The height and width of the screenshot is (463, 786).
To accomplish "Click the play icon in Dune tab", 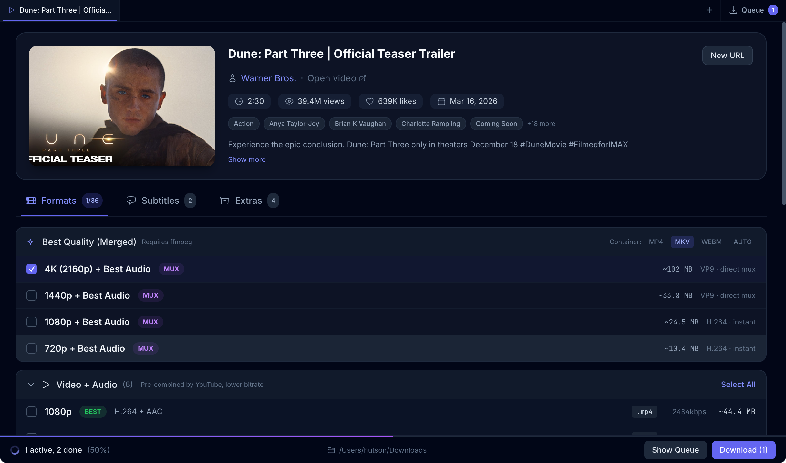I will point(12,10).
